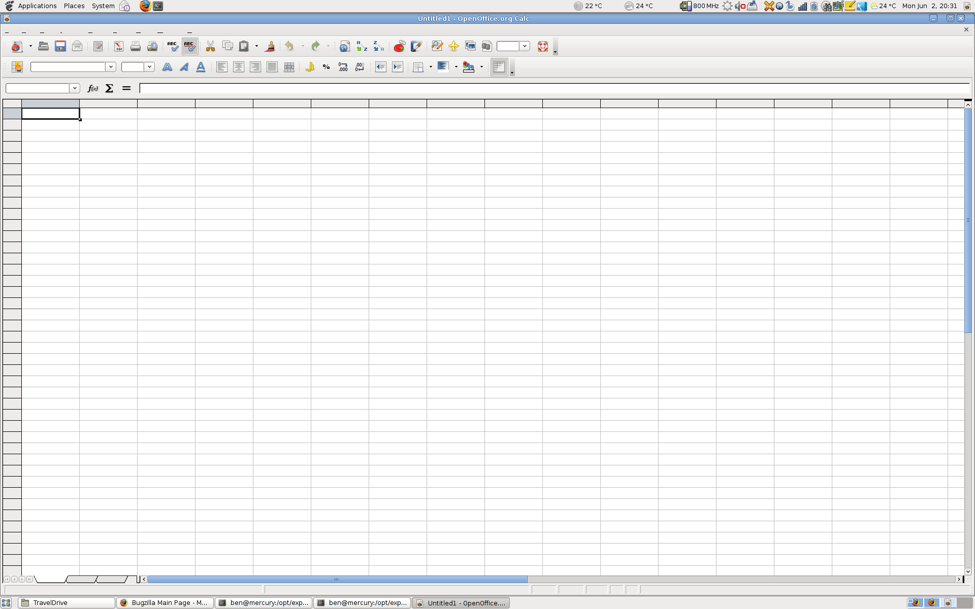Switch to TravelDrive taskbar window
This screenshot has width=975, height=609.
coord(66,603)
